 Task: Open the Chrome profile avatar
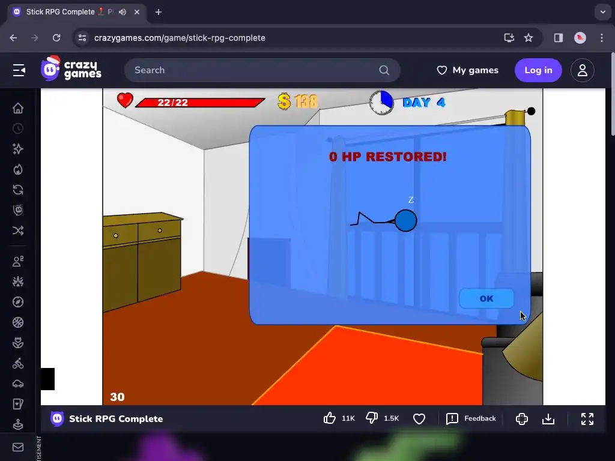click(x=580, y=38)
